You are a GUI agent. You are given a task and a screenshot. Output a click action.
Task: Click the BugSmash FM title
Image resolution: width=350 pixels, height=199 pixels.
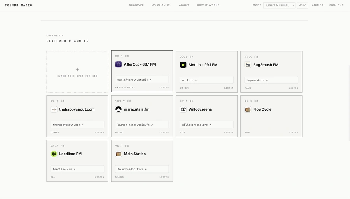266,65
